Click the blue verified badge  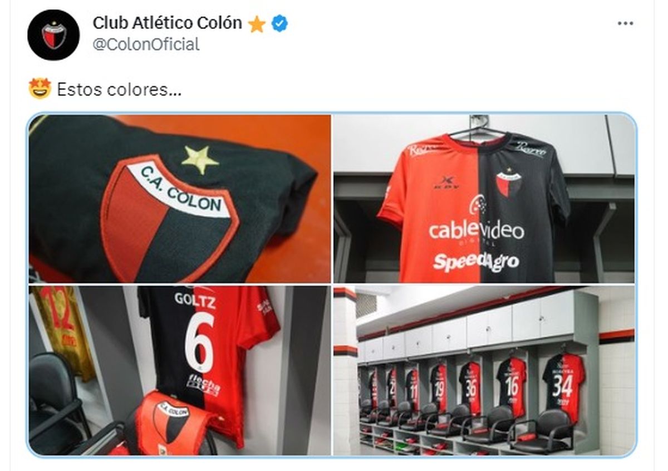pyautogui.click(x=279, y=23)
